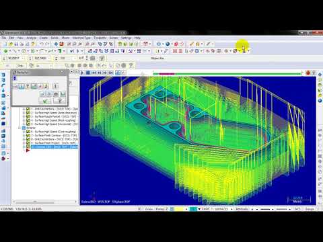Step forward in the backplot
323x242 pixels.
[105, 73]
